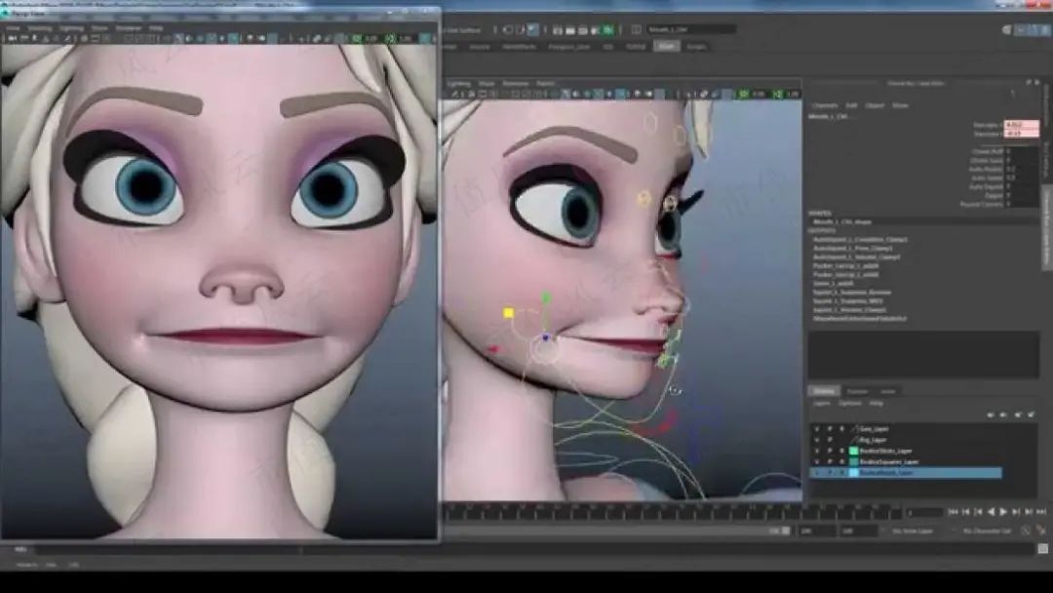1053x593 pixels.
Task: Click select camera icon in Persp View toolbar
Action: 12,38
